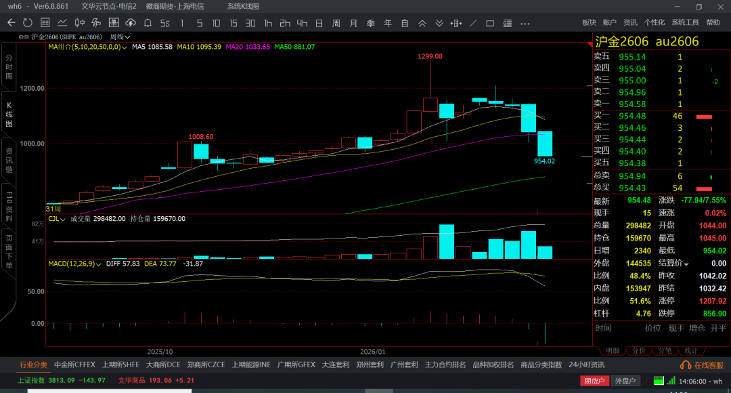Screen dimensions: 731x393
Task: Switch to the weekly 周 period
Action: point(336,23)
